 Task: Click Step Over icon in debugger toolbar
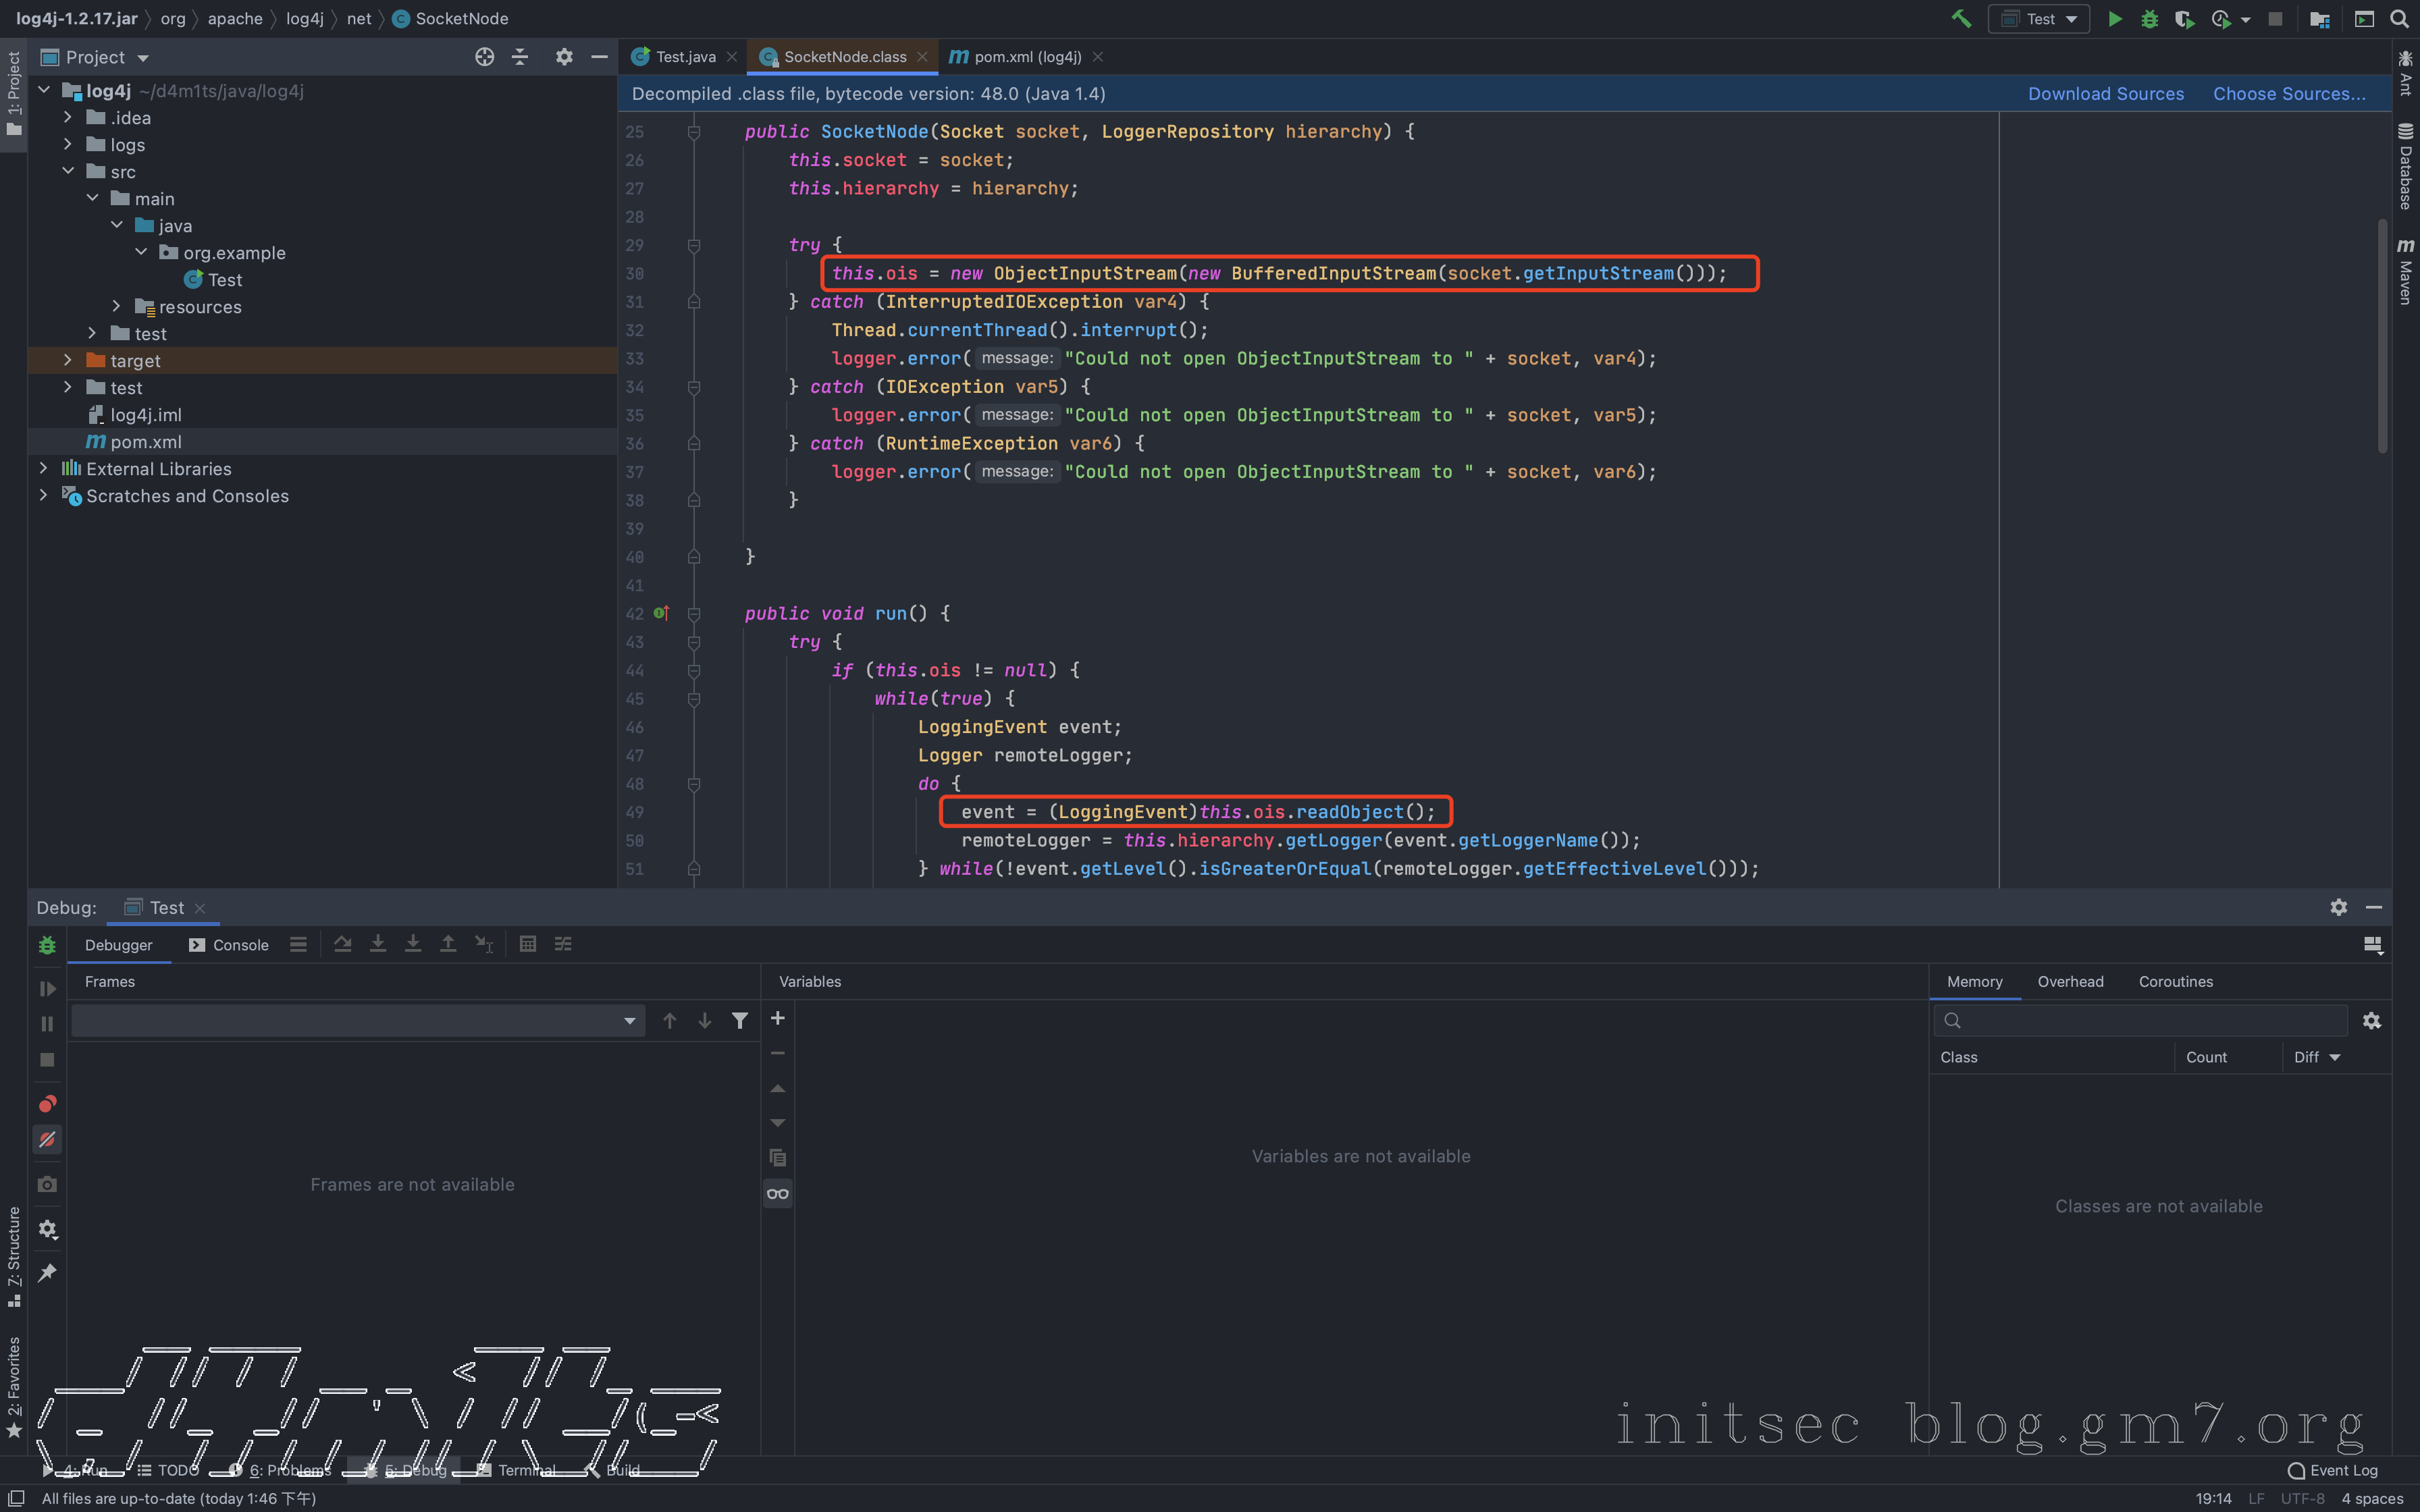(x=343, y=944)
